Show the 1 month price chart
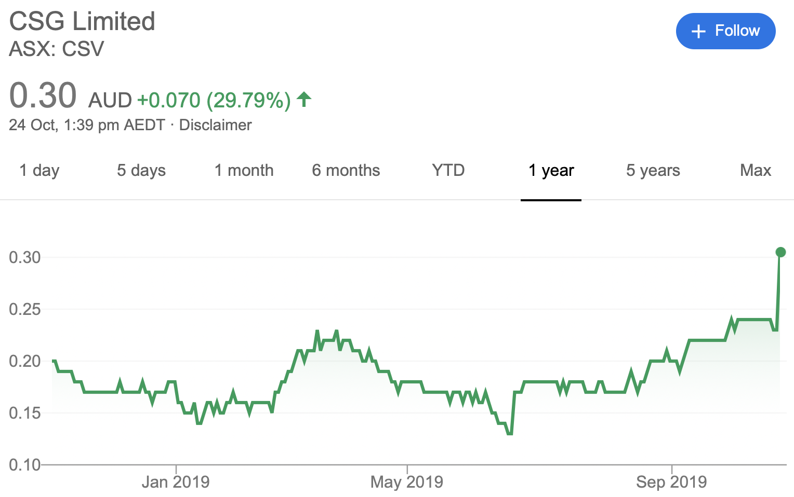Image resolution: width=794 pixels, height=497 pixels. (244, 170)
